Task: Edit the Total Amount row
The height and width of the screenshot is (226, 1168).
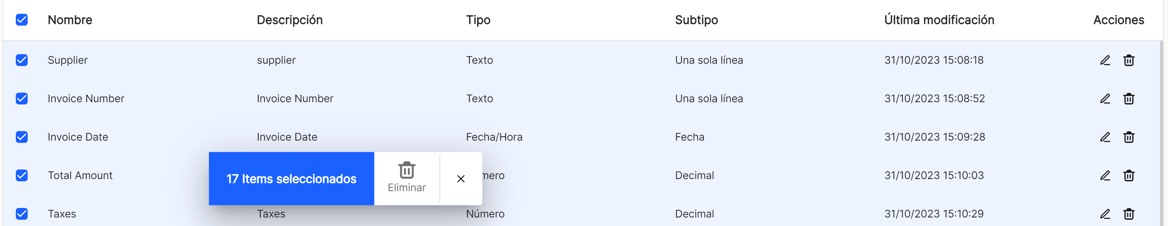Action: [1105, 175]
